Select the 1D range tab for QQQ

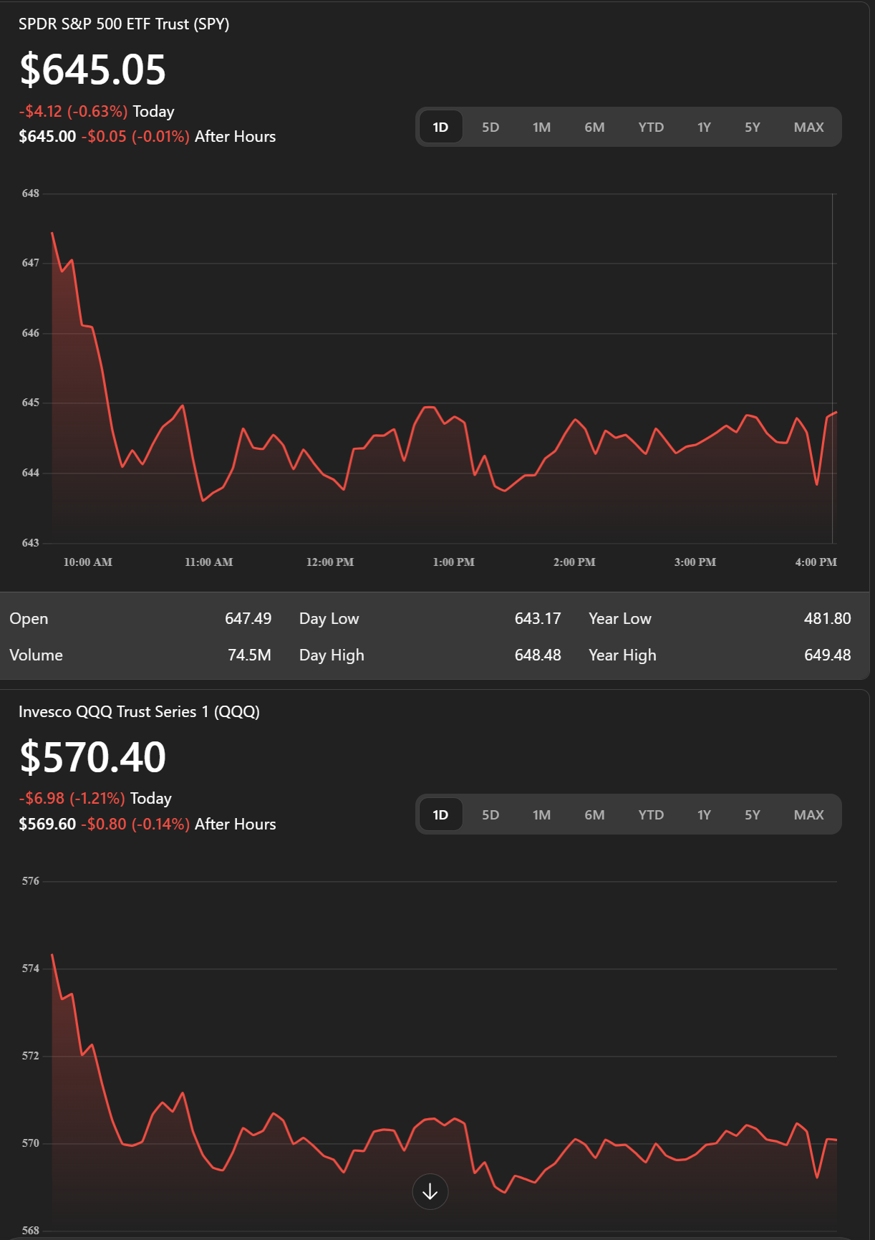click(x=440, y=814)
